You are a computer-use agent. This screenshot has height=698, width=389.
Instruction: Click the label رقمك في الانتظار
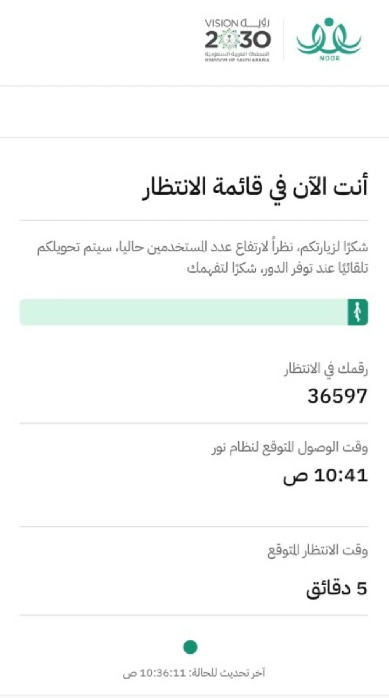[324, 368]
